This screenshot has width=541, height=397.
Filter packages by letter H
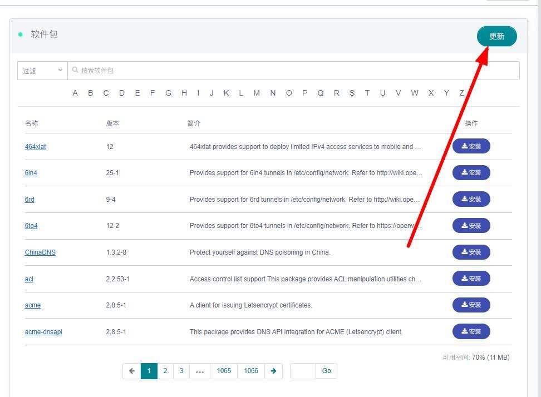(x=184, y=93)
